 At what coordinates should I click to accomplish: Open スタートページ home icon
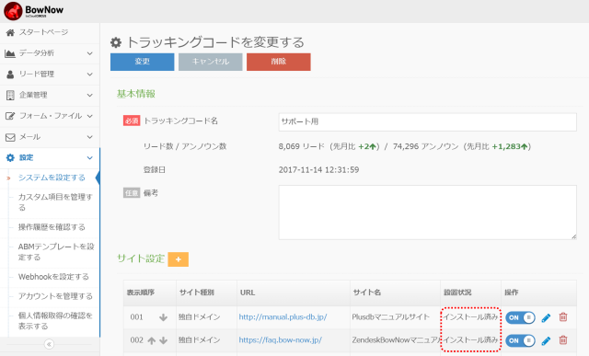10,33
